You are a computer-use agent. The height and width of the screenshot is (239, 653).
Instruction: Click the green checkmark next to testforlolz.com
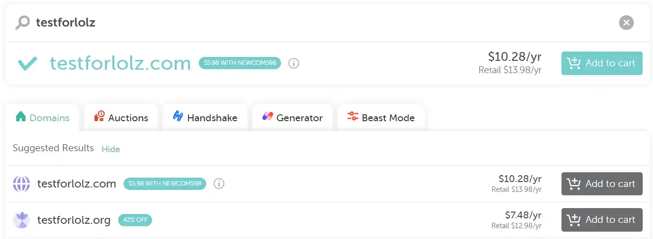click(28, 63)
